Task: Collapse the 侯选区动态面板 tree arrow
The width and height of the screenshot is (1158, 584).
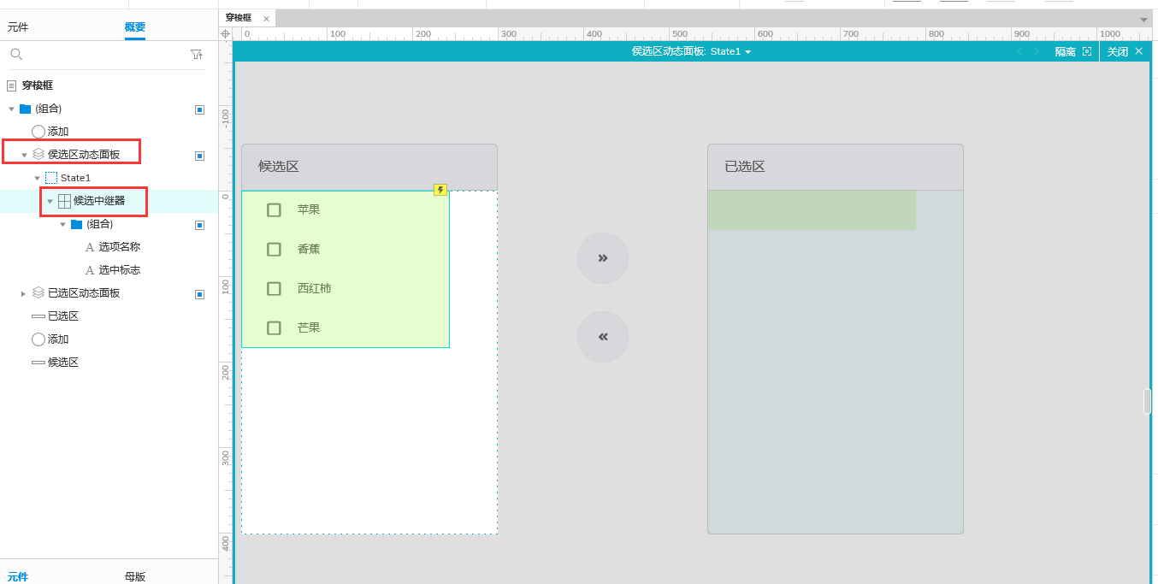Action: point(24,156)
